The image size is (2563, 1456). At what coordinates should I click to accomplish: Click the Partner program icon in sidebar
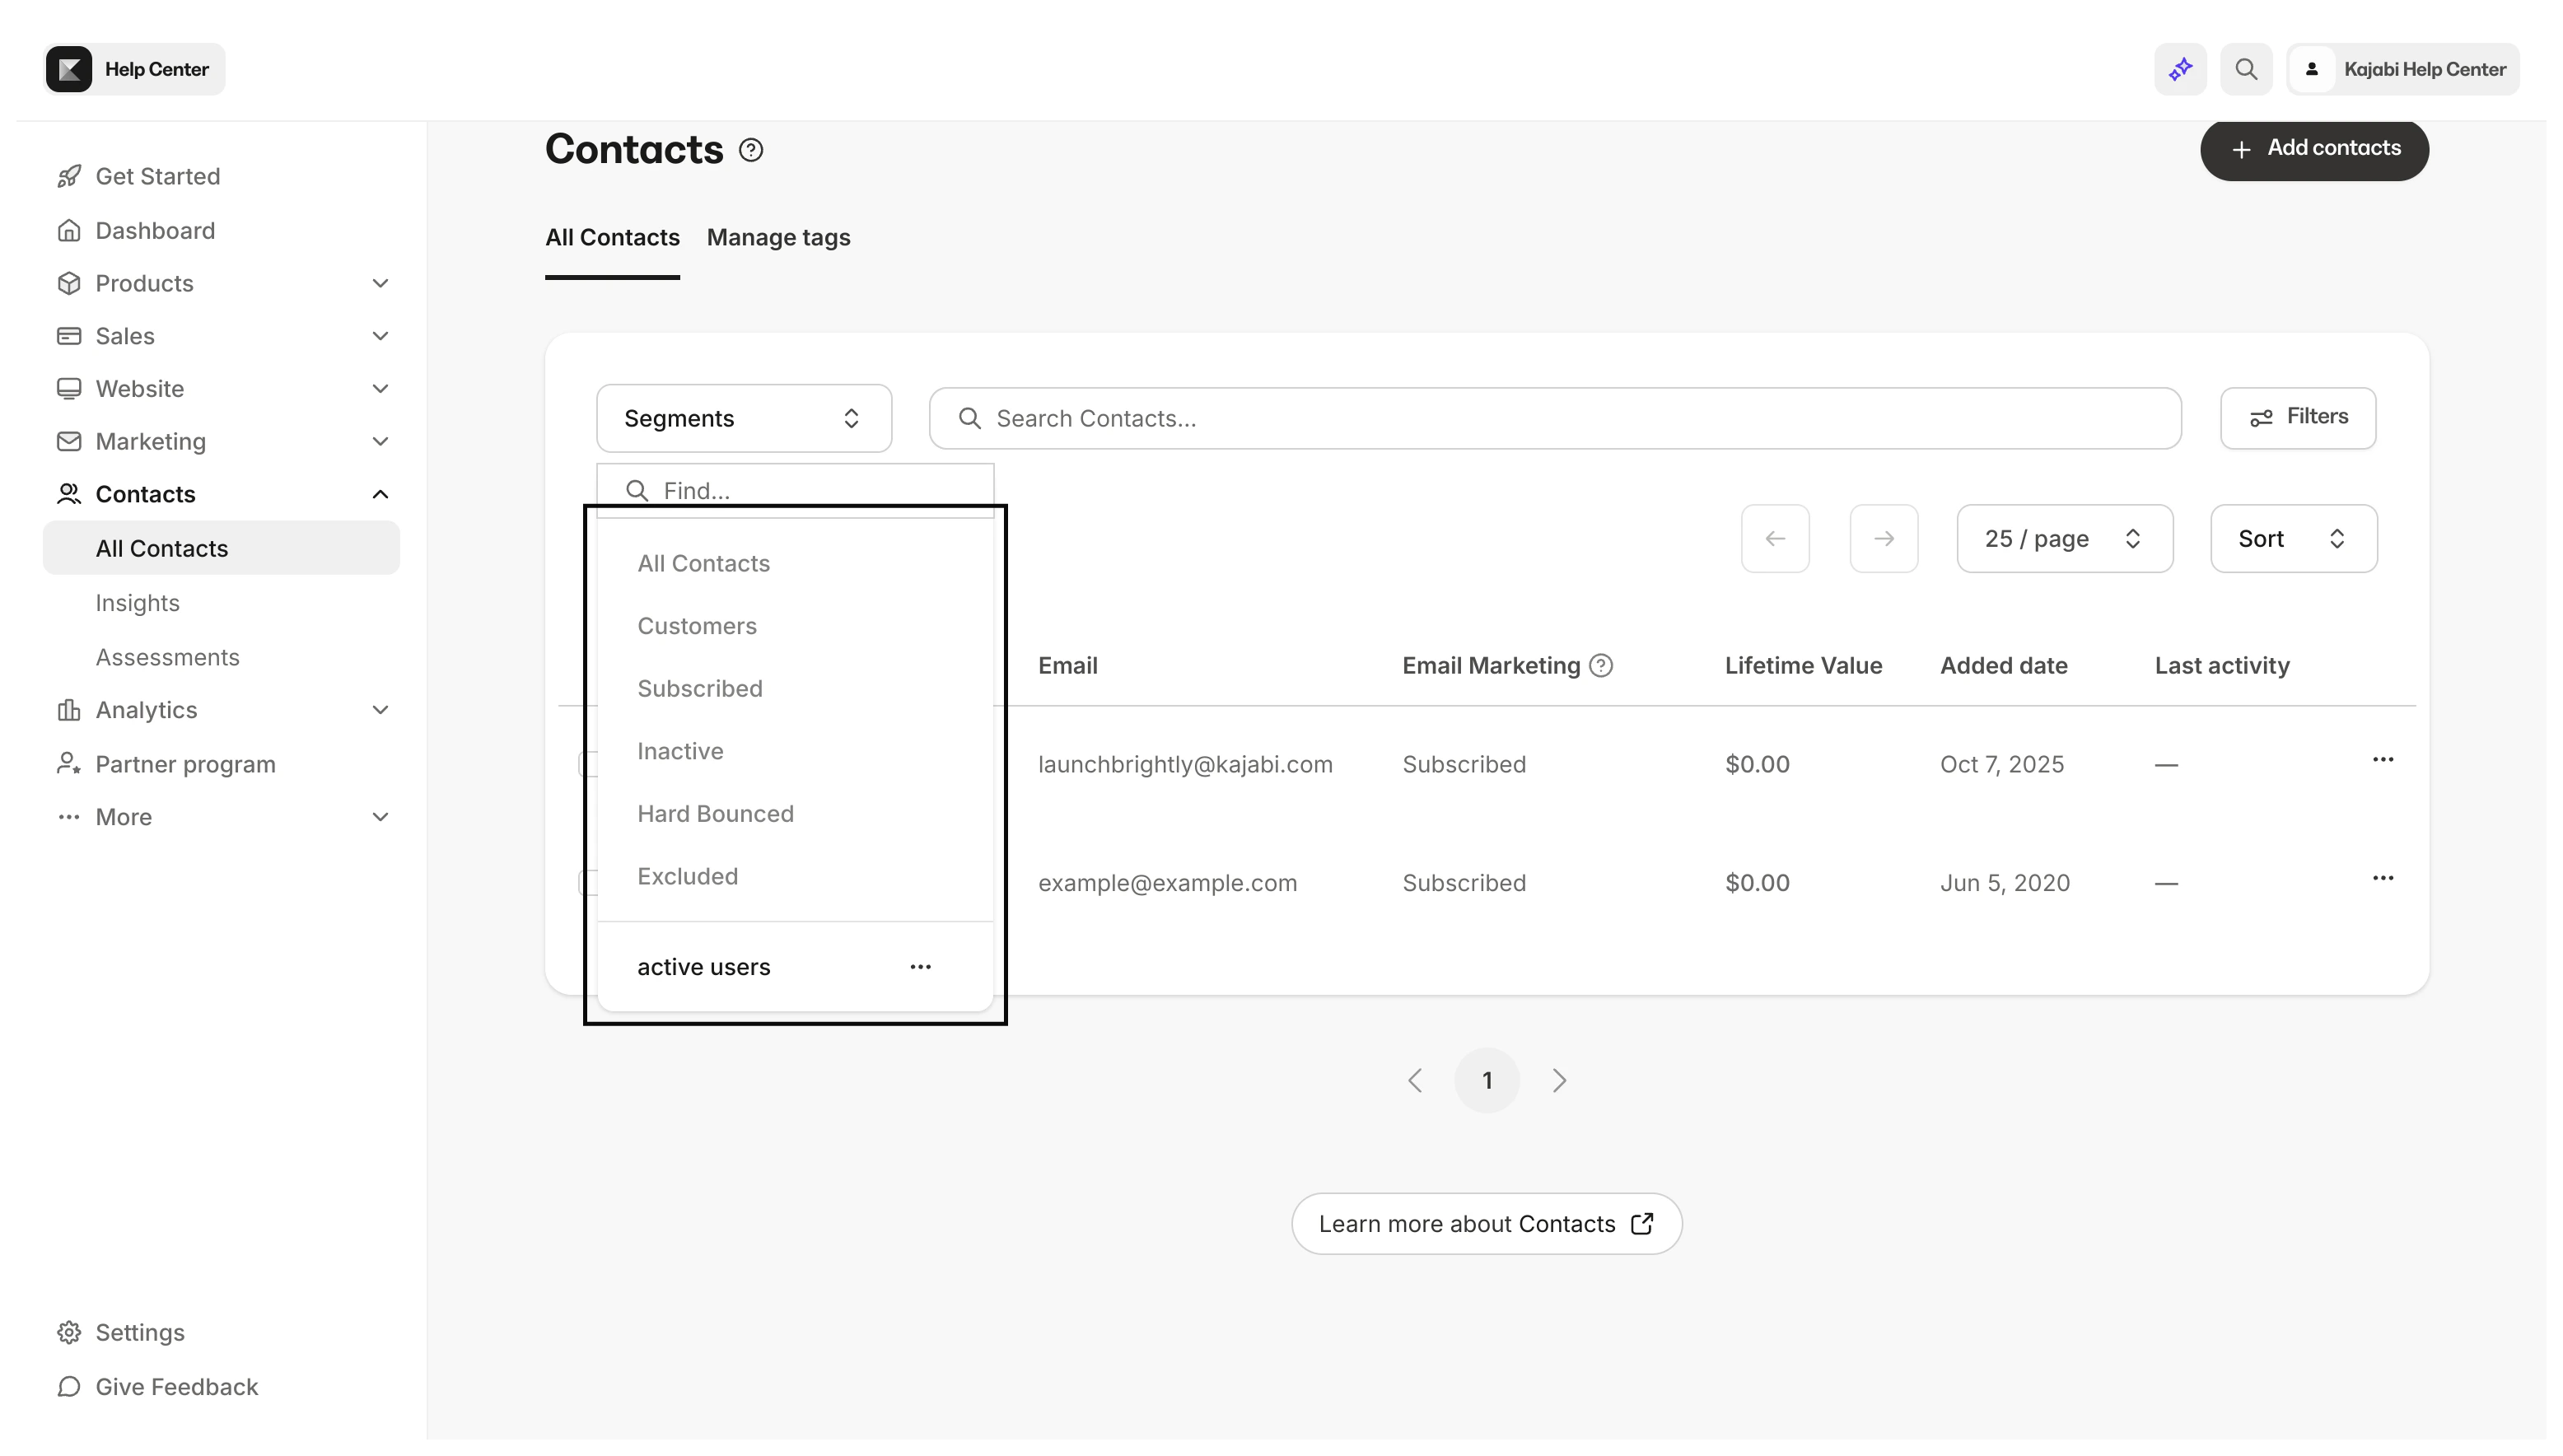coord(68,764)
